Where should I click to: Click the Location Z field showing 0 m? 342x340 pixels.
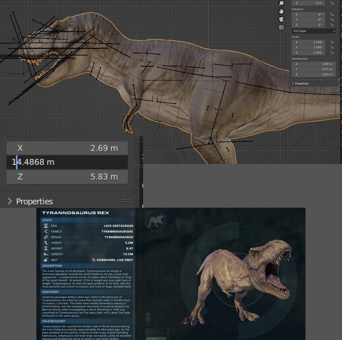[x=308, y=3]
